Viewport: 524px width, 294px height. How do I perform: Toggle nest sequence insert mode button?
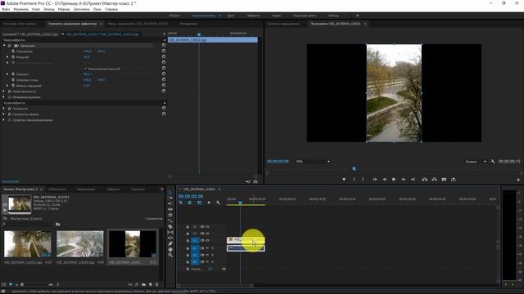(x=181, y=203)
